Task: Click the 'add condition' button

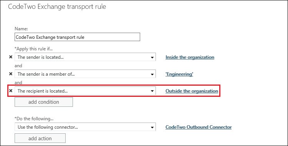Action: 44,102
